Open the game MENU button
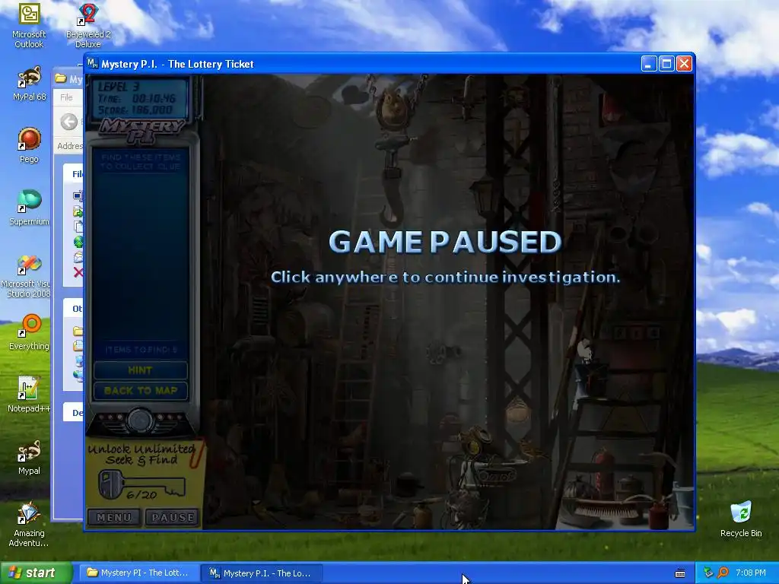The image size is (779, 584). [x=114, y=517]
